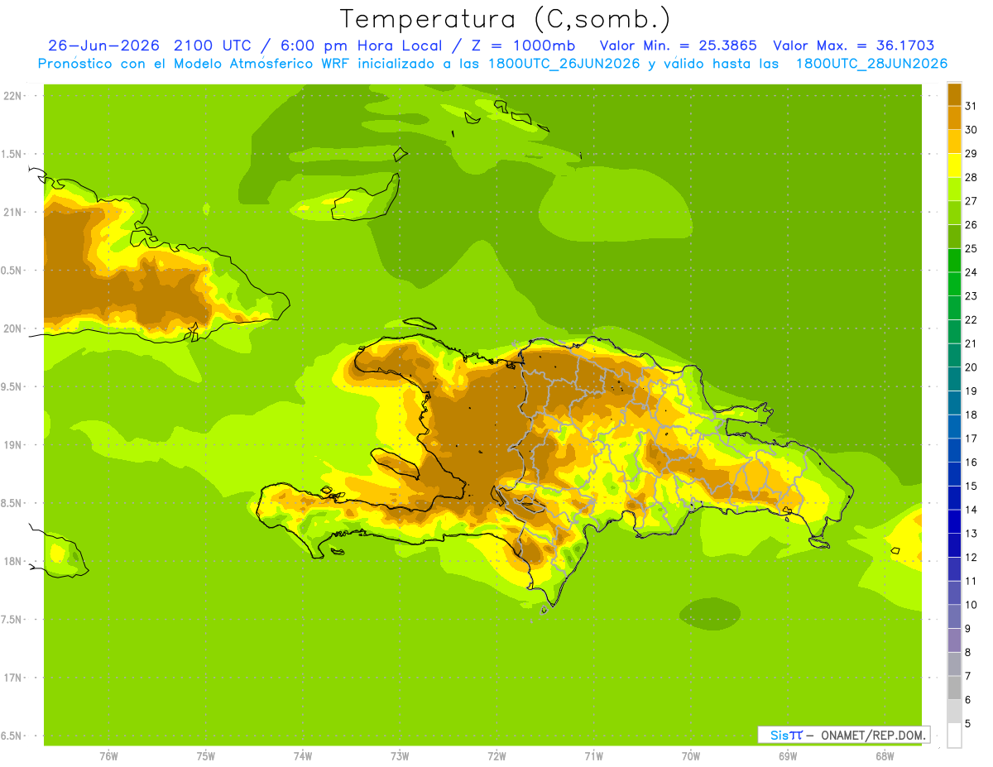Click the 18N latitude label
993x767 pixels.
click(13, 561)
